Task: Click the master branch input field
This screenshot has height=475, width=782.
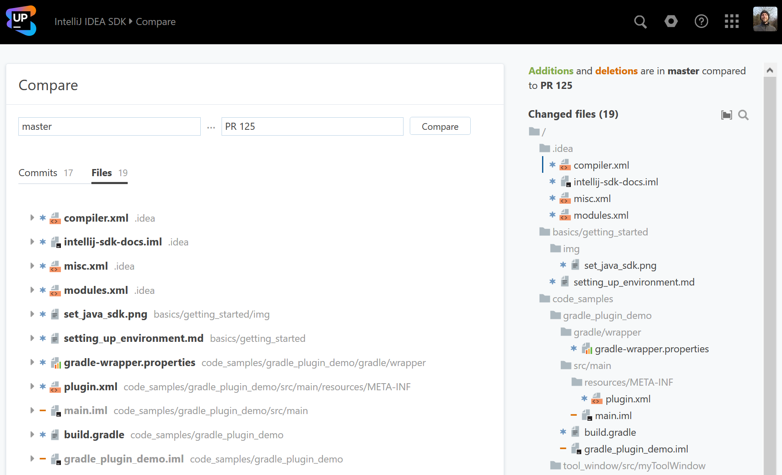Action: 109,126
